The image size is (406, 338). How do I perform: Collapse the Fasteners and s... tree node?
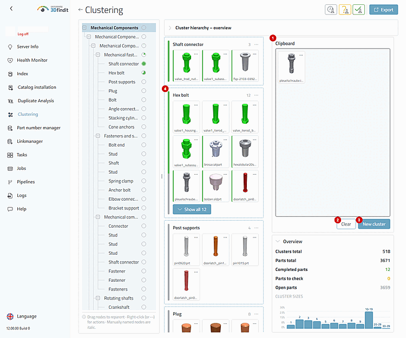click(98, 136)
